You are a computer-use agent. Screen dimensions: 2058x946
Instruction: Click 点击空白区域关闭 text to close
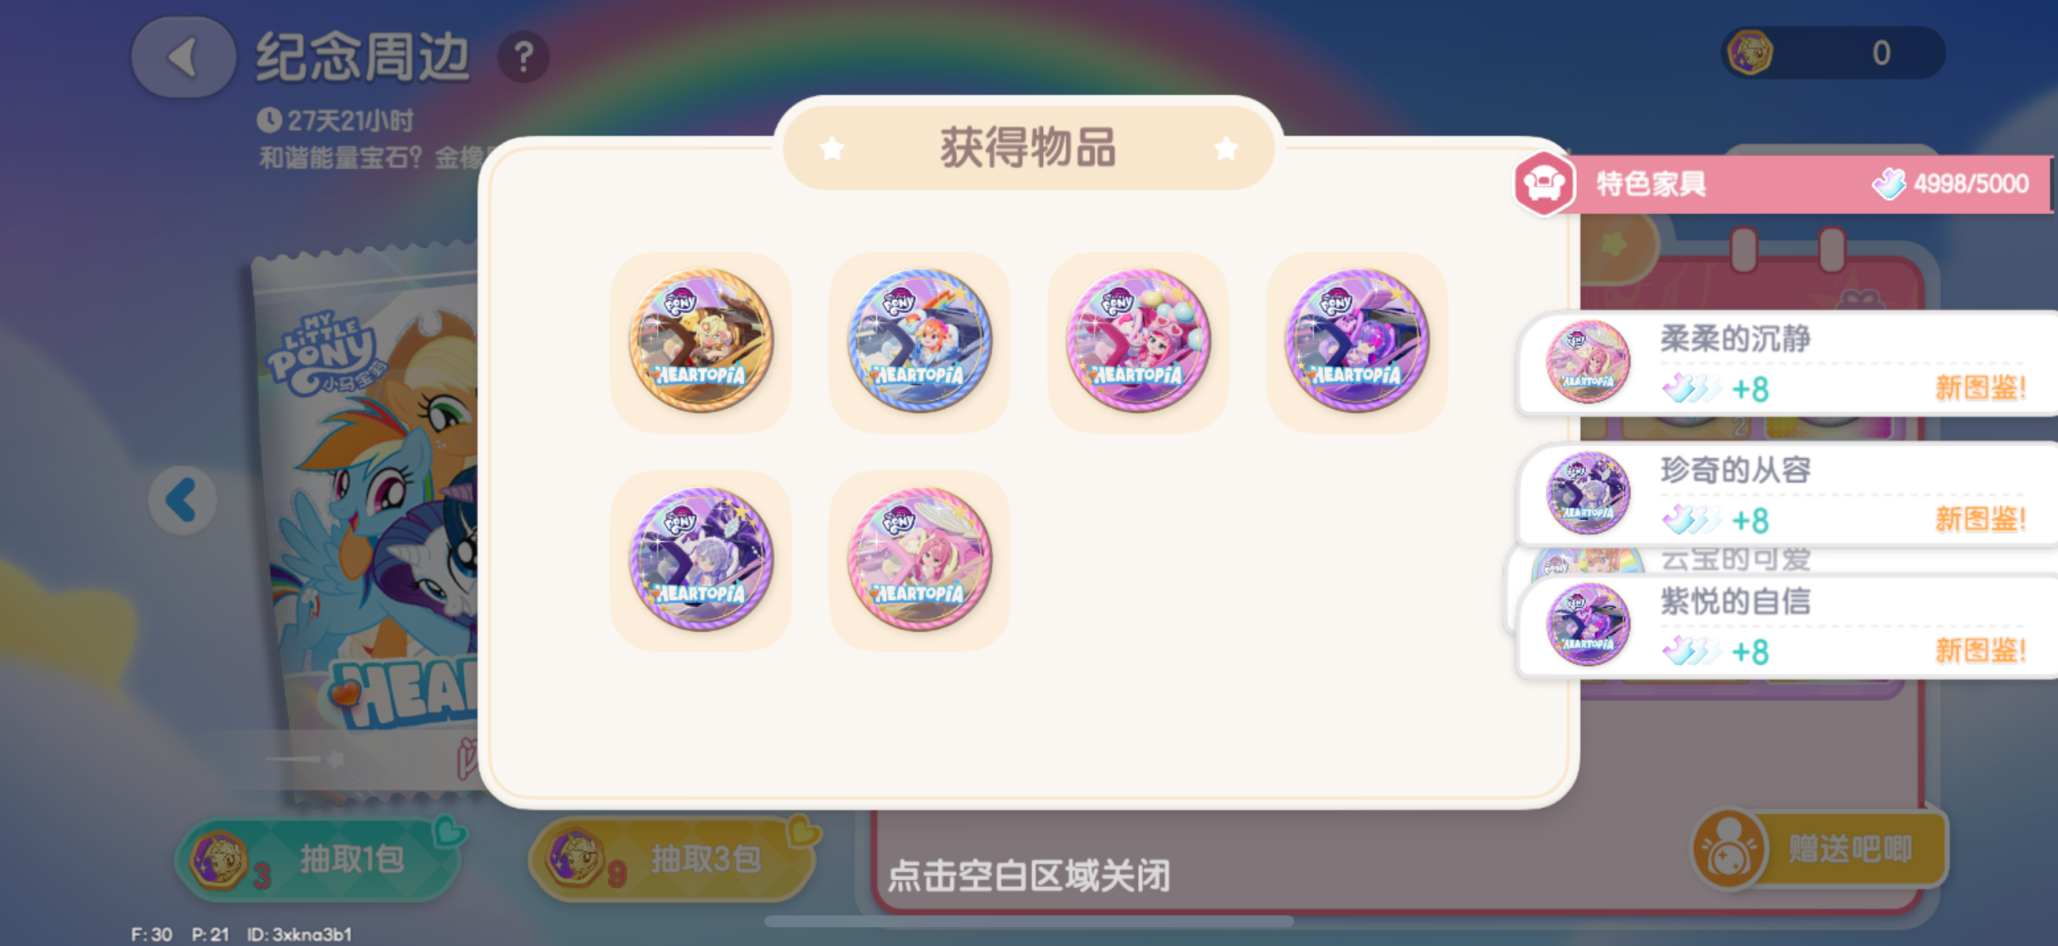click(1029, 875)
